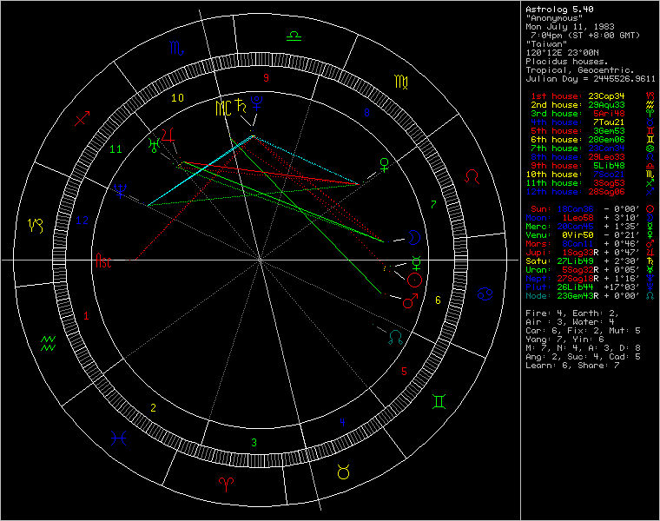Viewport: 660px width, 521px height.
Task: Click the red Ascendant marker on the horizon line
Action: (103, 260)
